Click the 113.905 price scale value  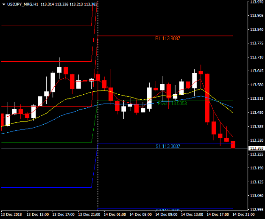tap(257, 16)
